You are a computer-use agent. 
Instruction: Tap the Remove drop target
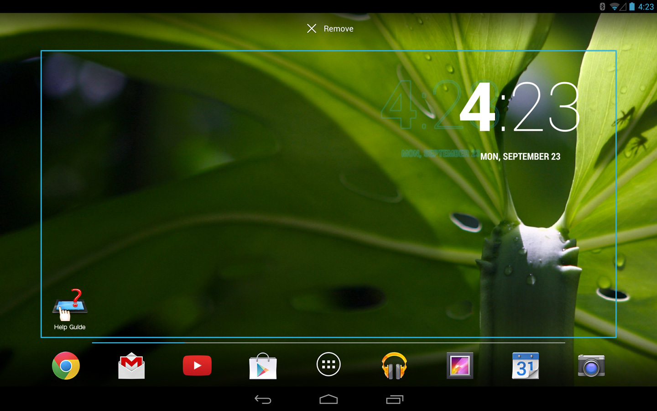[330, 29]
